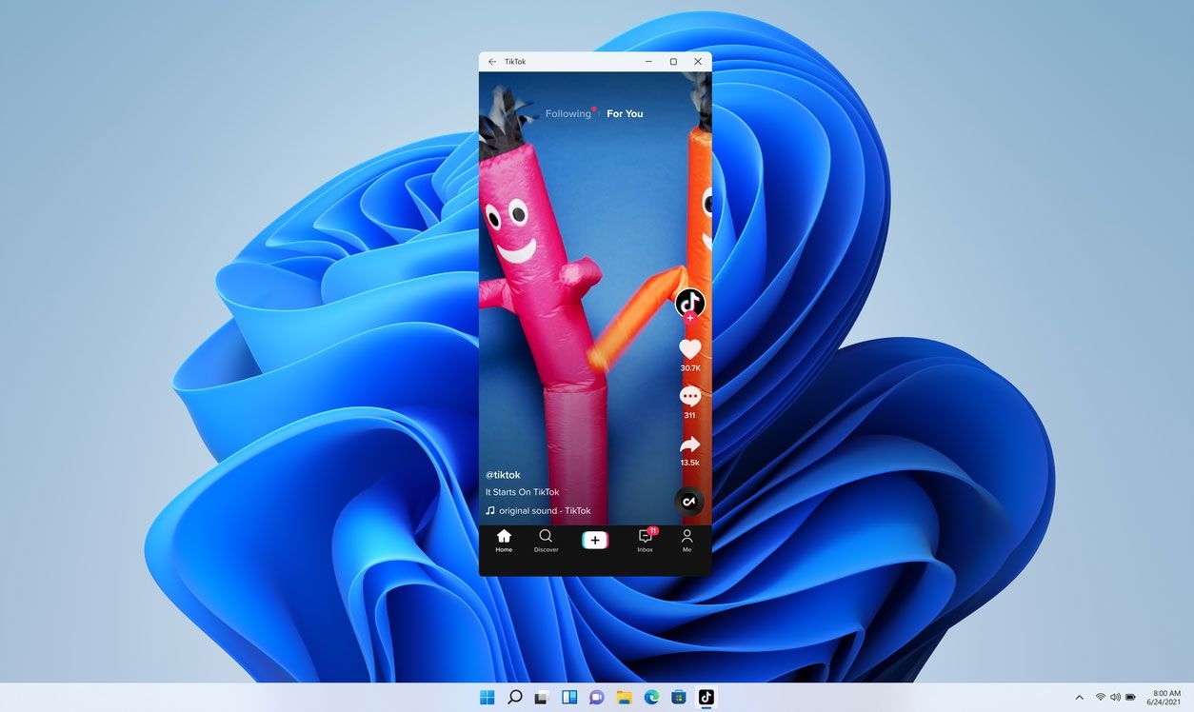Image resolution: width=1194 pixels, height=712 pixels.
Task: Tap the Create plus button
Action: (x=594, y=540)
